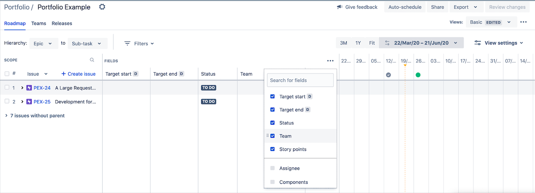Select the Fit timeframe

pyautogui.click(x=372, y=43)
